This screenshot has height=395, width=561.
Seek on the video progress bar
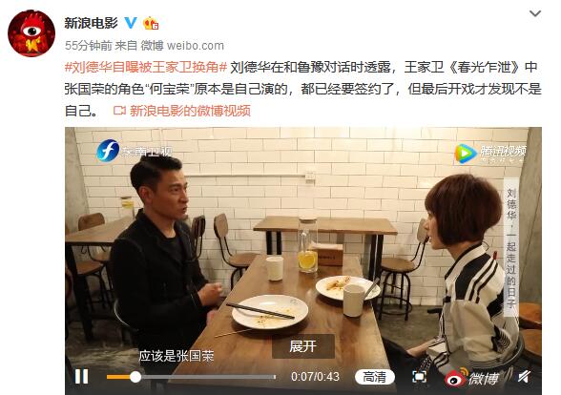point(191,377)
